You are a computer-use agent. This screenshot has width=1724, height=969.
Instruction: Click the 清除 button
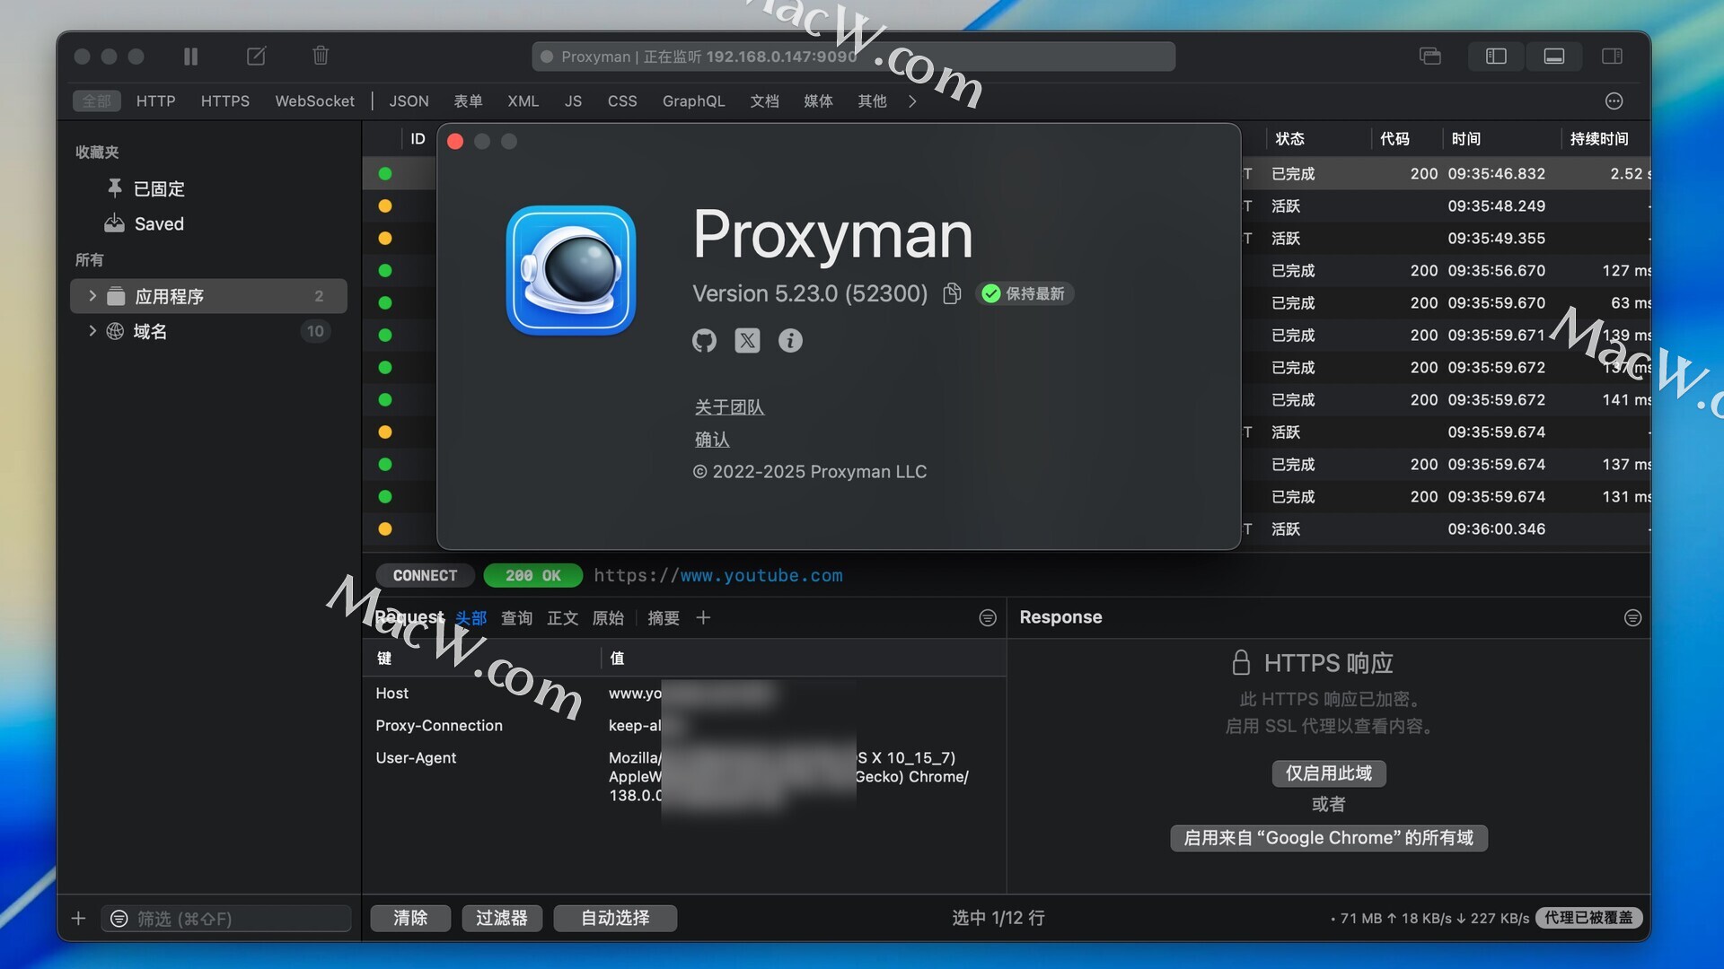(410, 918)
